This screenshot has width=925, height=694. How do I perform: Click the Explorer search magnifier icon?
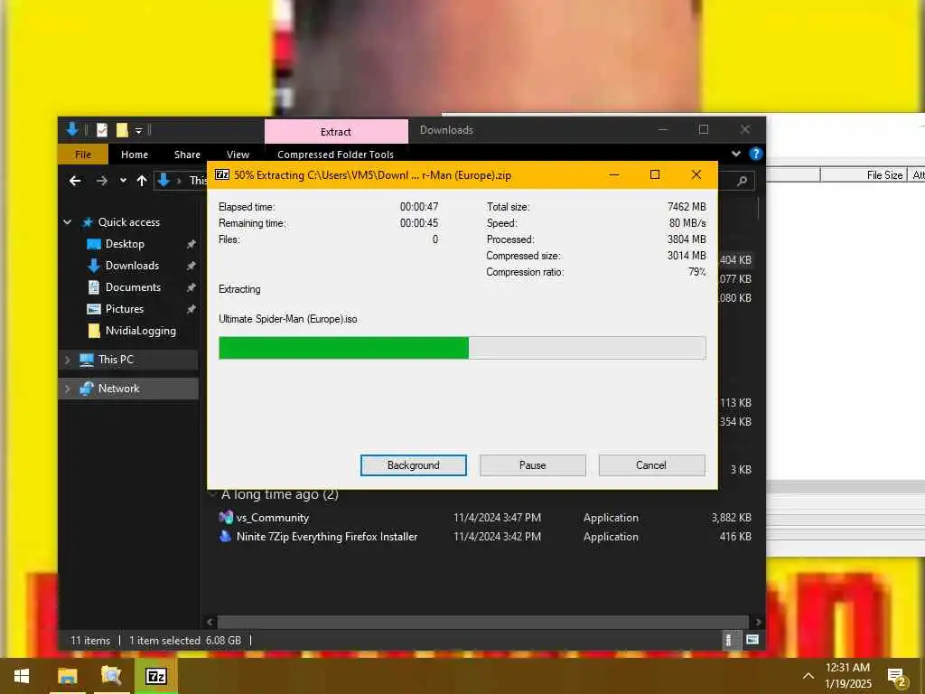click(x=742, y=181)
